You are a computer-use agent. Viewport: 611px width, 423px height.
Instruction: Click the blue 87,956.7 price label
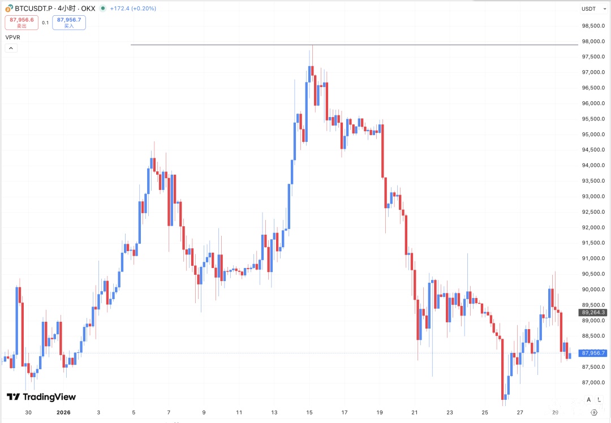593,353
